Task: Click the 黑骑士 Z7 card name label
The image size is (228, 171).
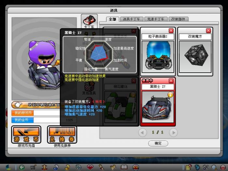Action: coord(158,87)
